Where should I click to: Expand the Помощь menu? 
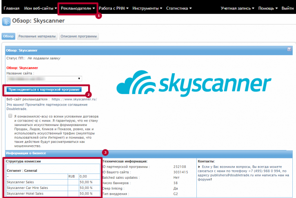tap(268, 8)
